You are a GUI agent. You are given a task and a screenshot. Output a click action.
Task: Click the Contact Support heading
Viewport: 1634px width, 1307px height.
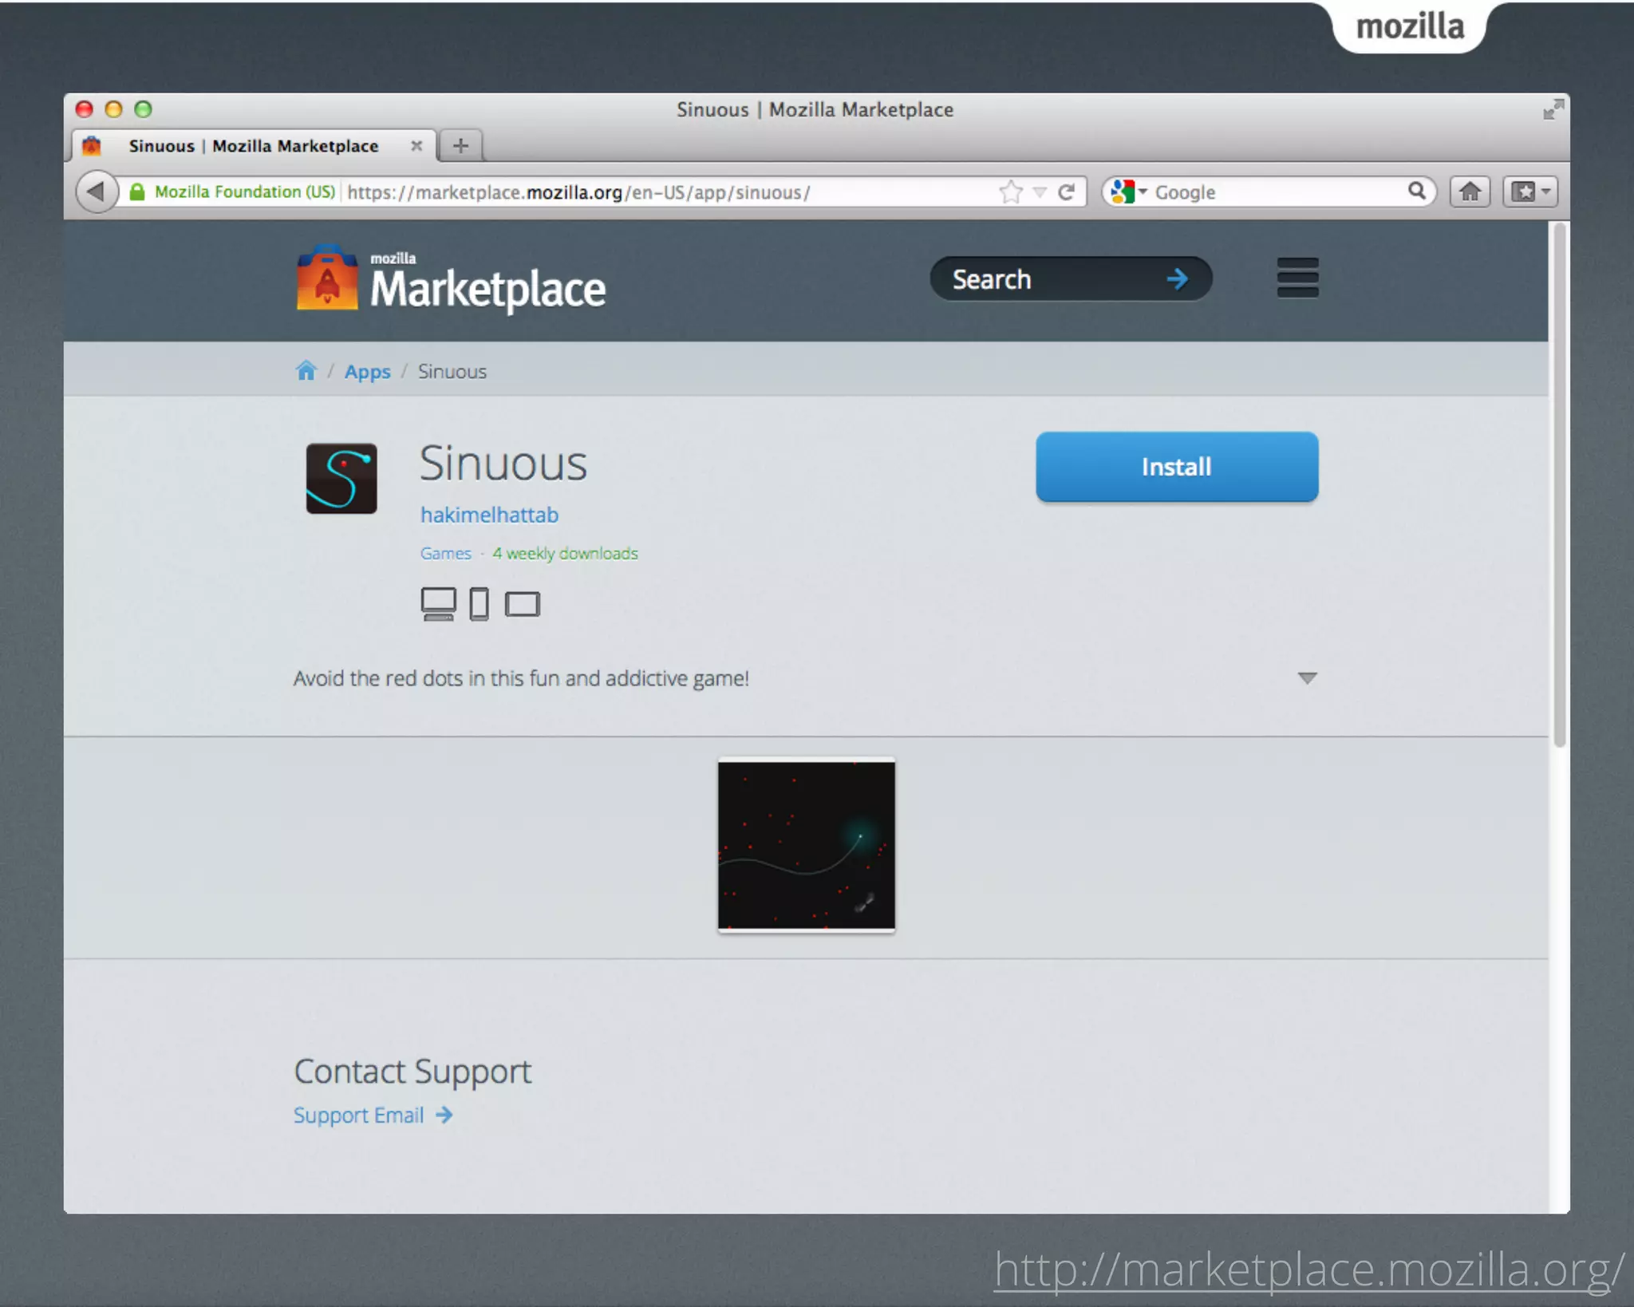pyautogui.click(x=412, y=1072)
